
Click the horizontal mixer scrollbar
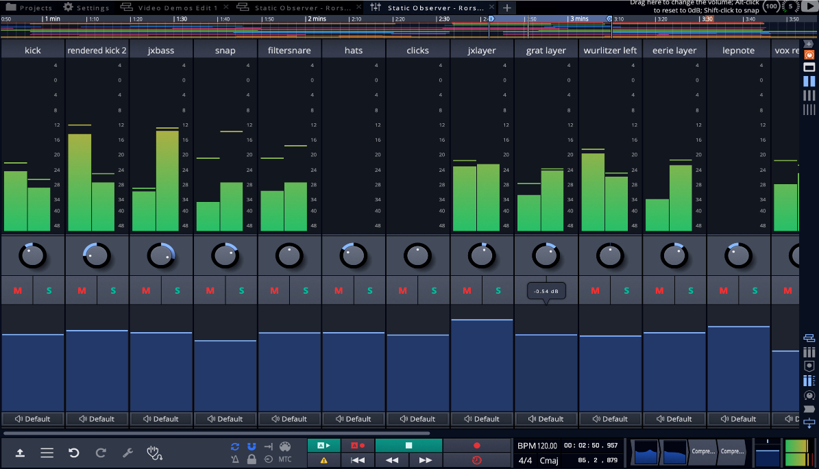pos(217,433)
